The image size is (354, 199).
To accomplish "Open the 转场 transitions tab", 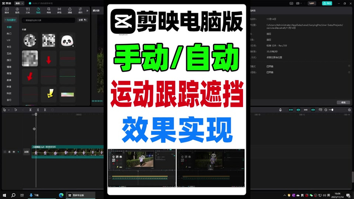I will click(x=59, y=10).
